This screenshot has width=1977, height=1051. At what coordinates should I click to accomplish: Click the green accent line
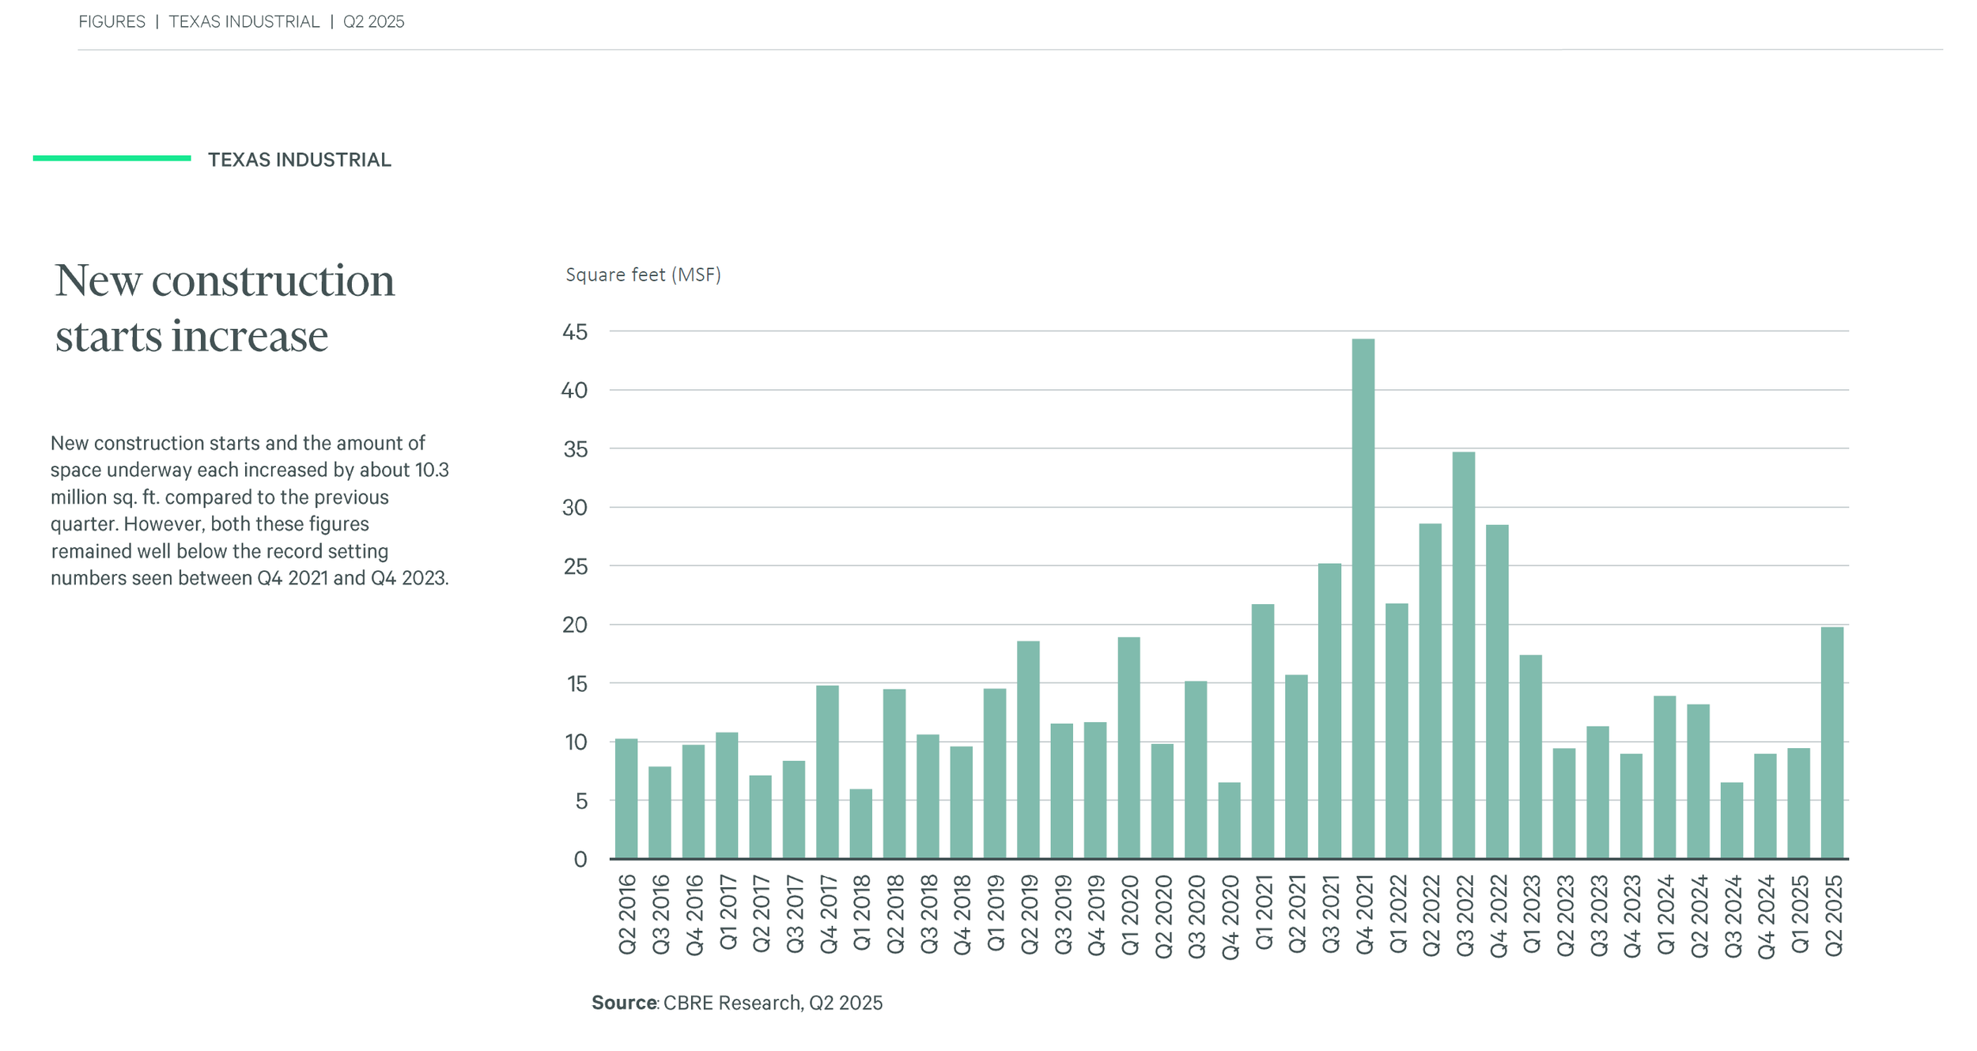coord(112,158)
